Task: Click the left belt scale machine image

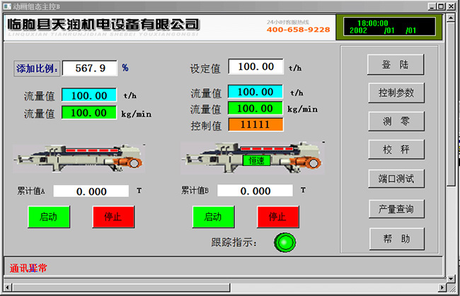Action: pyautogui.click(x=79, y=158)
